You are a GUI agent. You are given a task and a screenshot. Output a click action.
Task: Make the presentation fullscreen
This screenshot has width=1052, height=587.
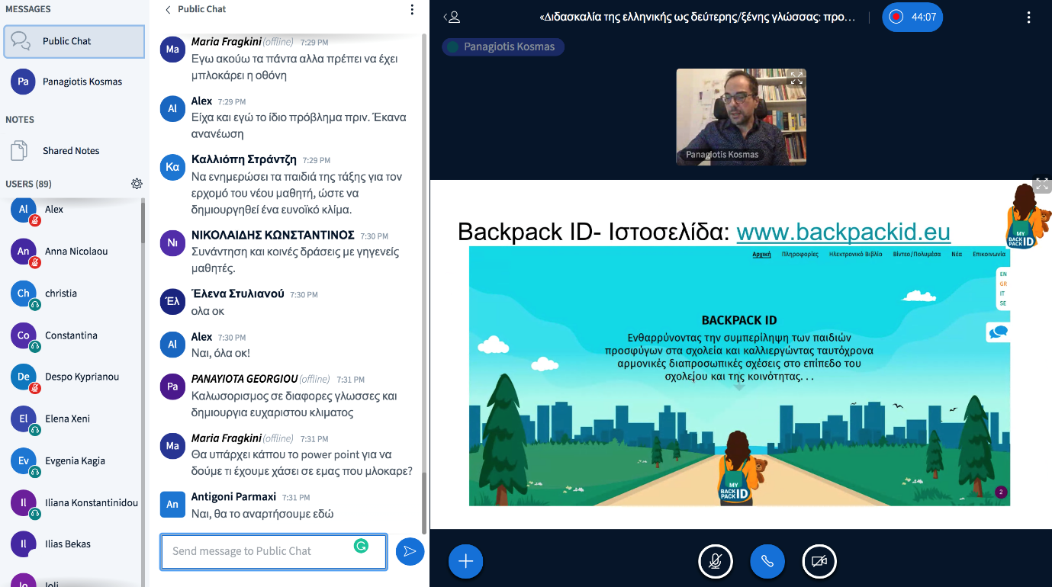coord(1042,184)
